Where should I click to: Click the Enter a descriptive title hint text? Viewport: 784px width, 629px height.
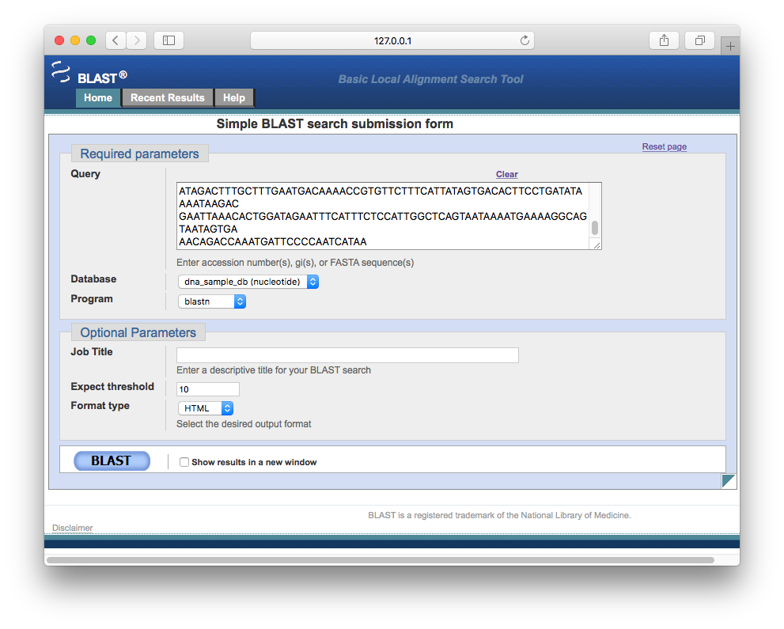coord(274,370)
